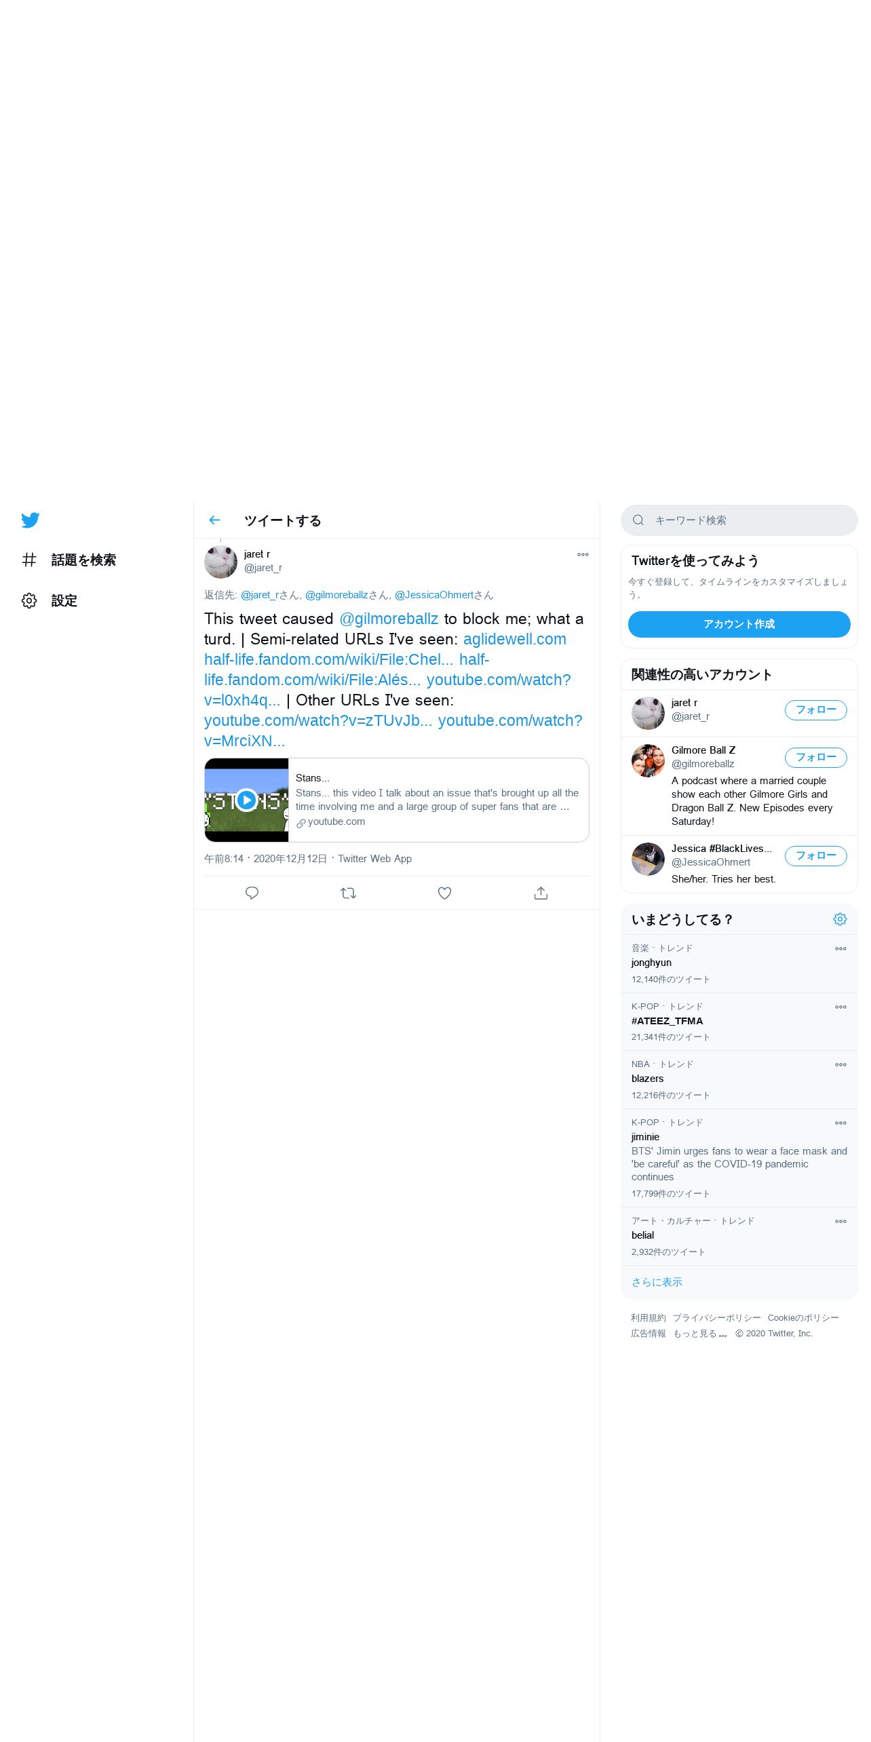
Task: Follow Gilmore Ball Z account
Action: point(815,758)
